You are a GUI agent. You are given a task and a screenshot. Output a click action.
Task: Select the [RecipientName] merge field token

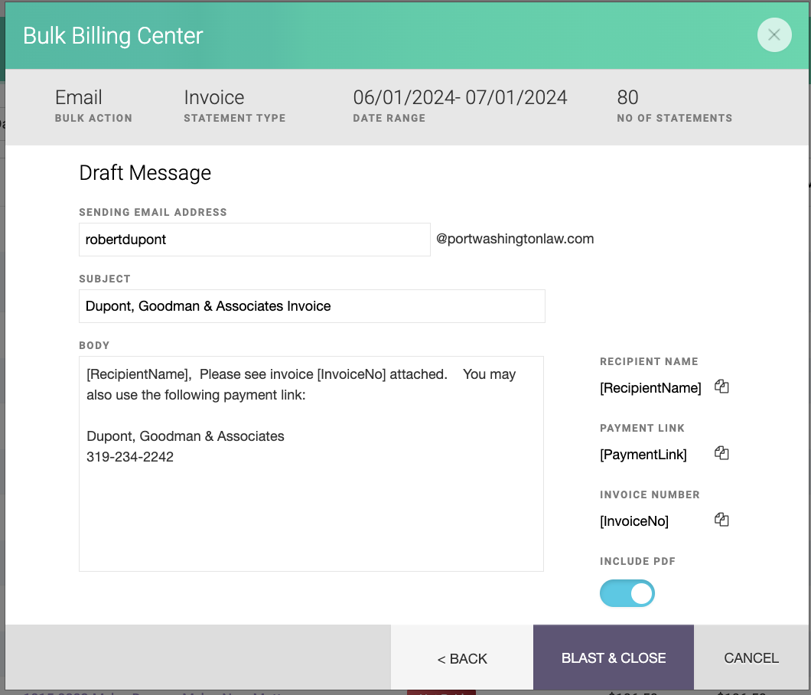[650, 388]
